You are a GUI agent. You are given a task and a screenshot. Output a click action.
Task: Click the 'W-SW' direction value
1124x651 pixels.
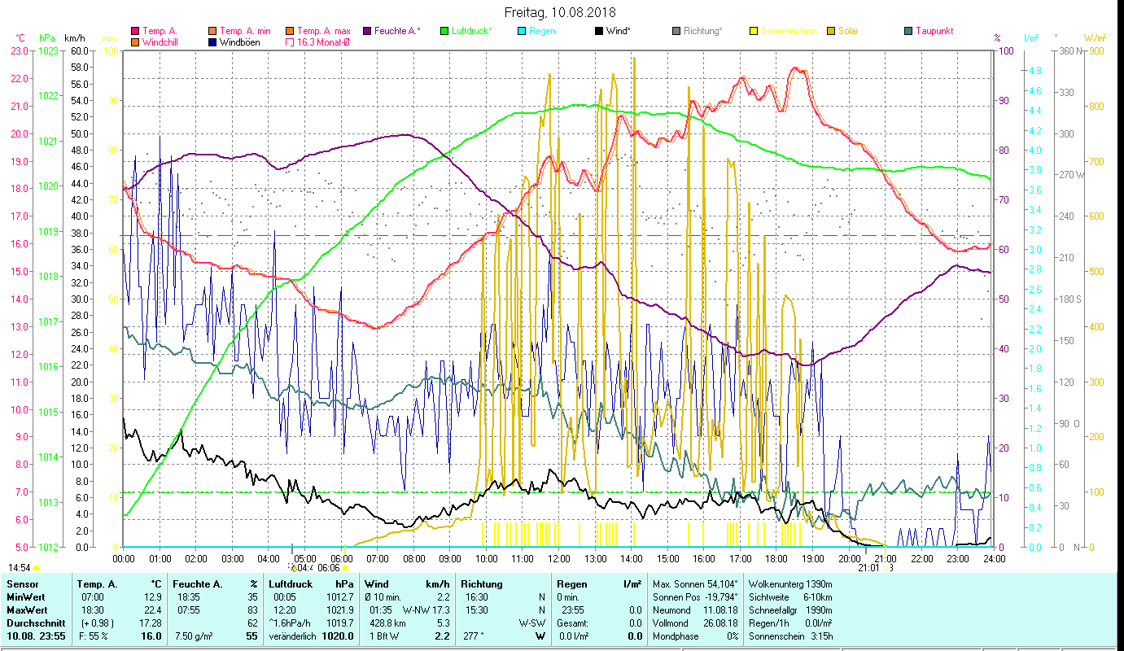532,623
